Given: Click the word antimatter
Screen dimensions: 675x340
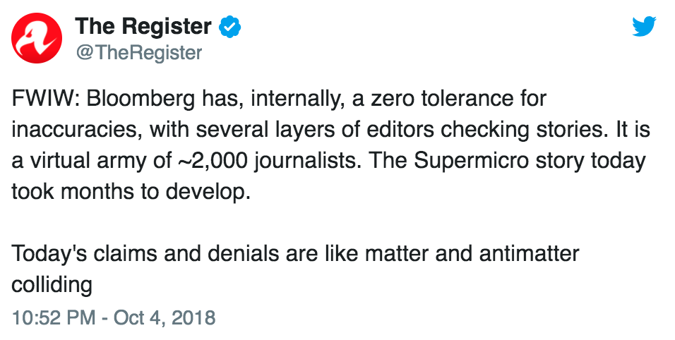Looking at the screenshot, I should coord(529,254).
